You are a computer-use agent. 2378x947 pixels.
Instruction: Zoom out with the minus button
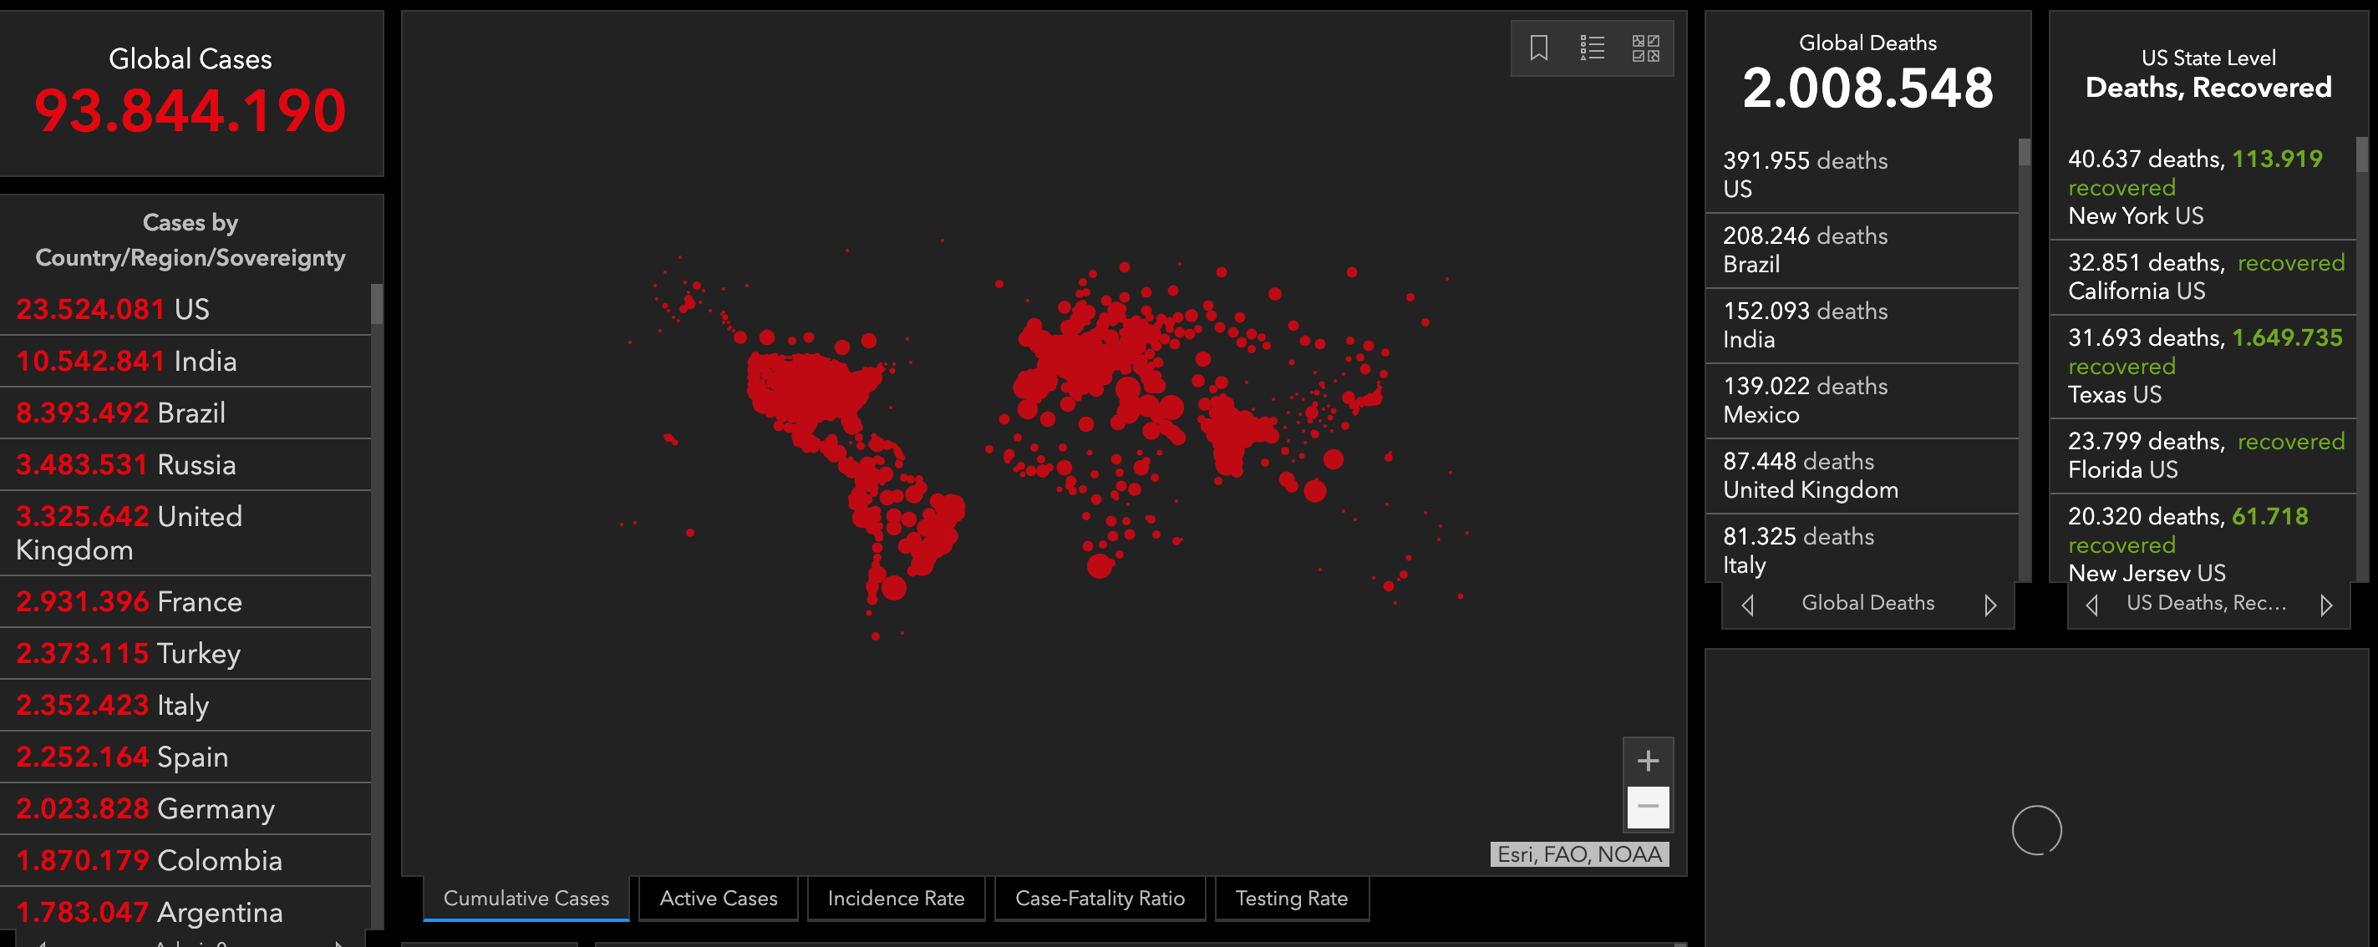pyautogui.click(x=1648, y=807)
